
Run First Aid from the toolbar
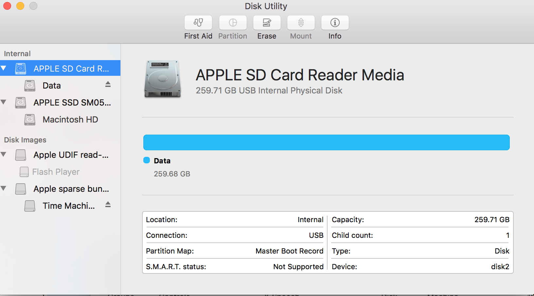pos(198,23)
